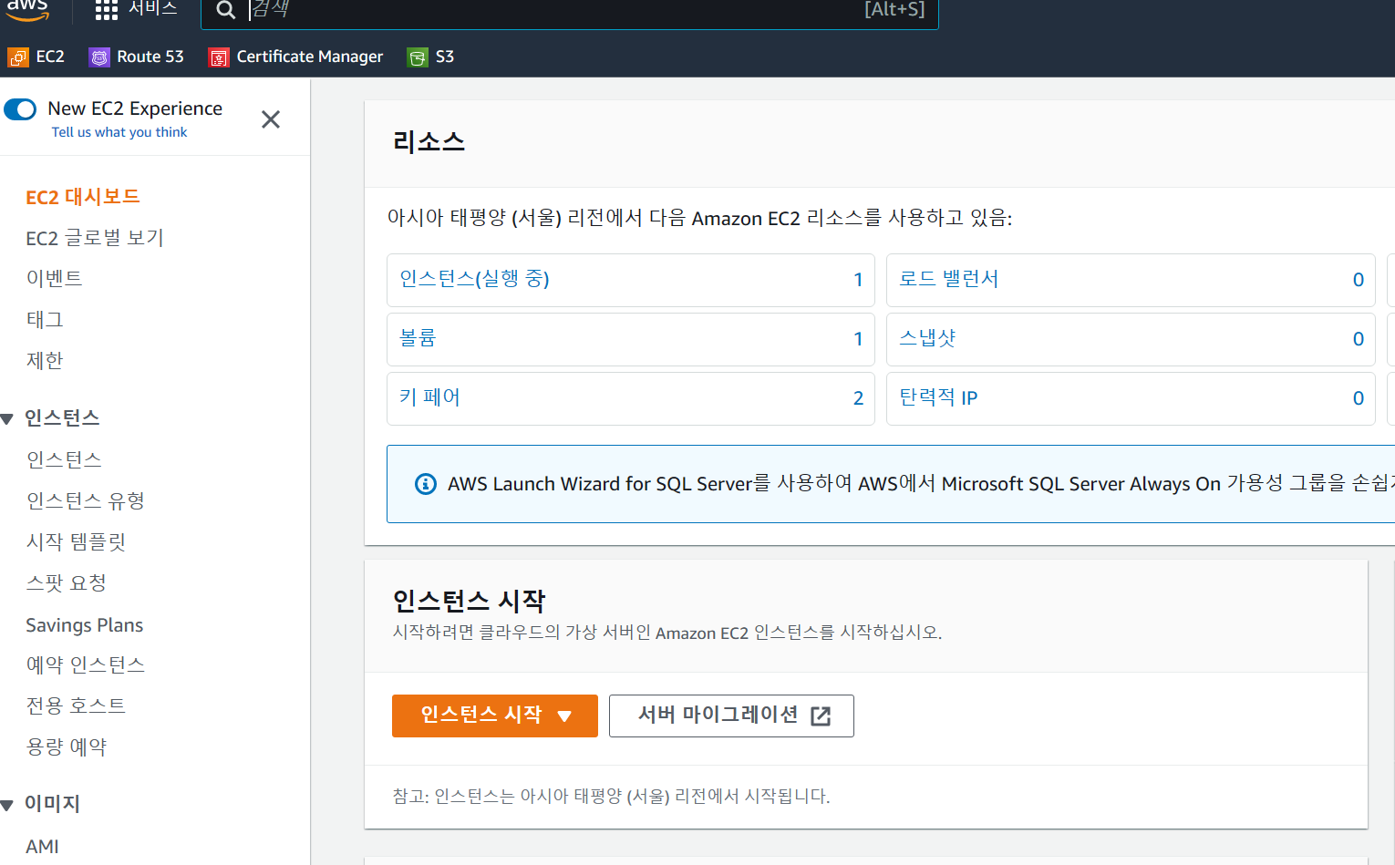Click count 0 in 스냅샷 row
Screen dimensions: 1395x865
[1359, 339]
